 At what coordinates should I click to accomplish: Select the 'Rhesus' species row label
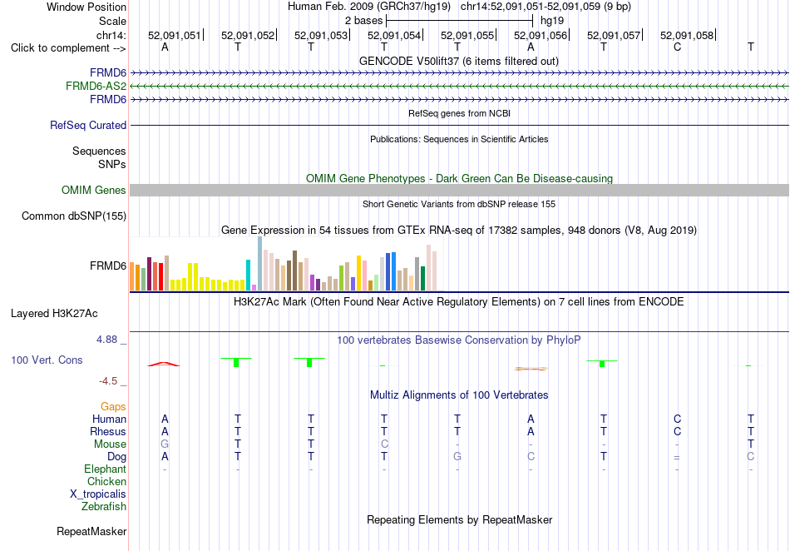tap(108, 431)
